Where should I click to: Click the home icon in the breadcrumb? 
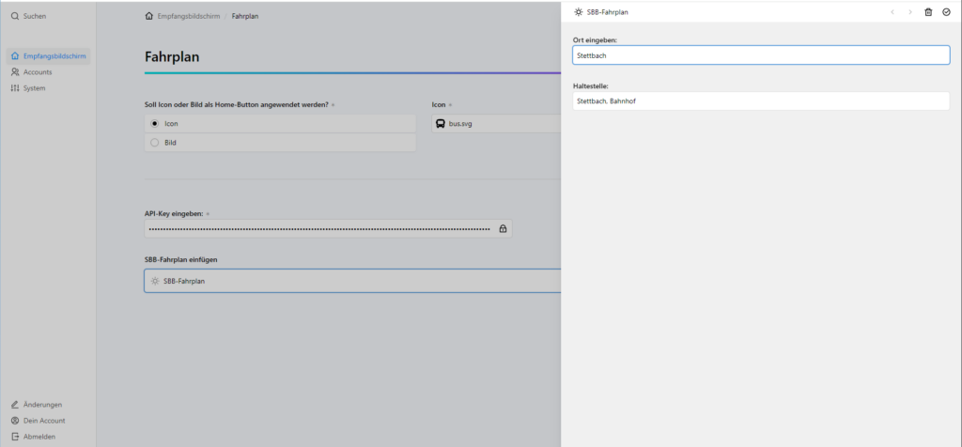[x=149, y=16]
